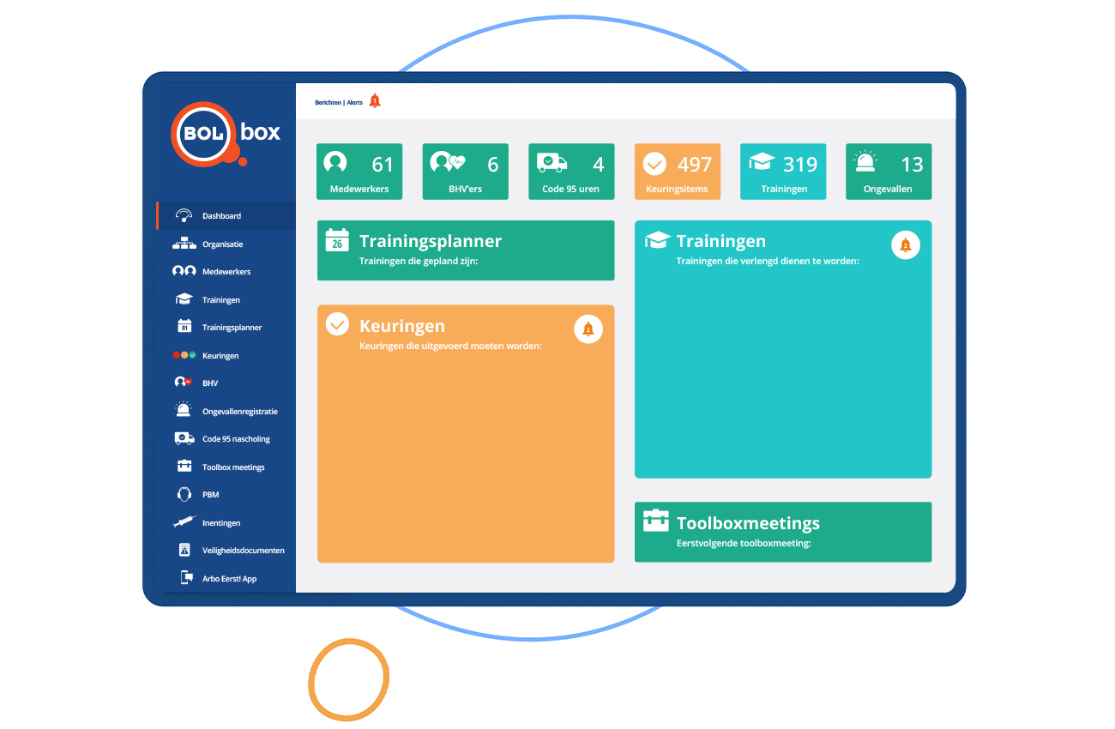Viewport: 1115px width, 729px height.
Task: Open the 6 BHV'ers stat tile
Action: tap(466, 172)
